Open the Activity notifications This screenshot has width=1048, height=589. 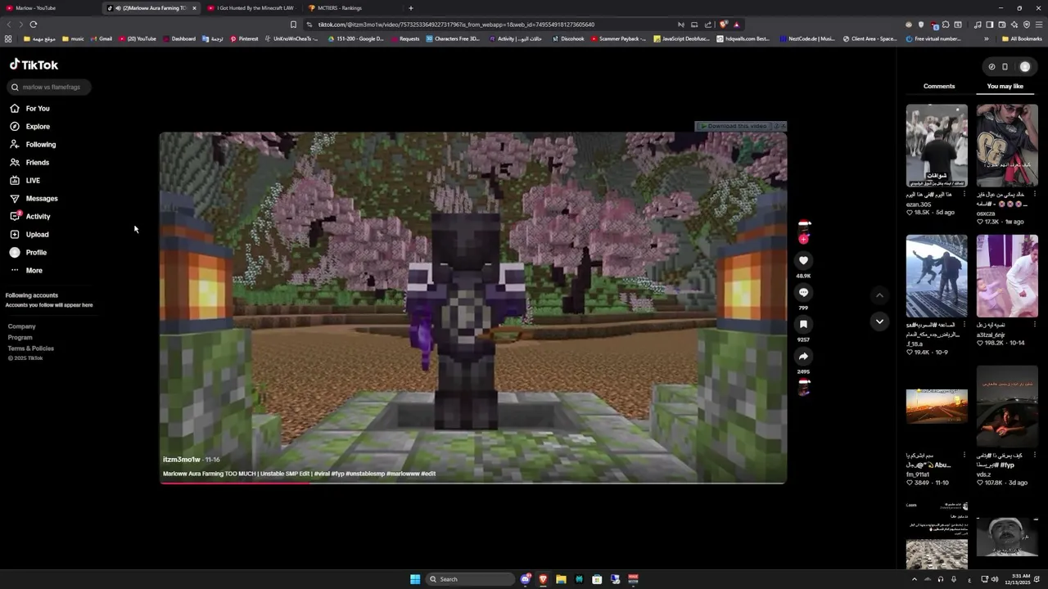click(30, 216)
